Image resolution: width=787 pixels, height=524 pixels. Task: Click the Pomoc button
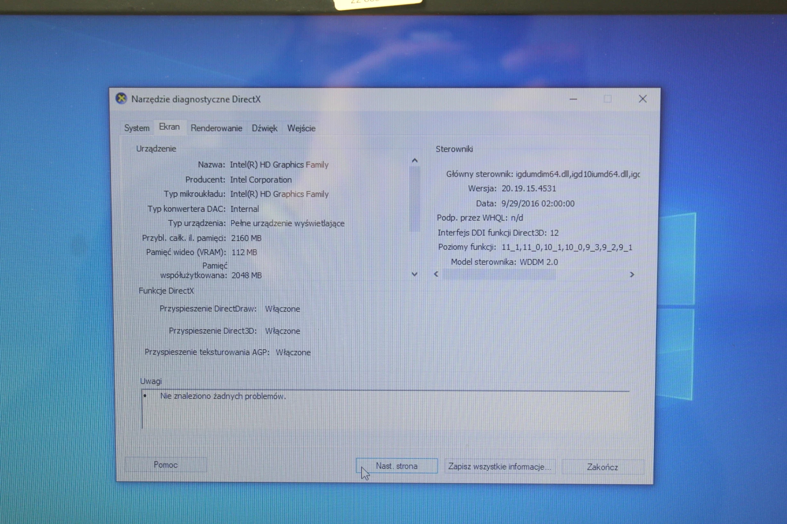[166, 465]
